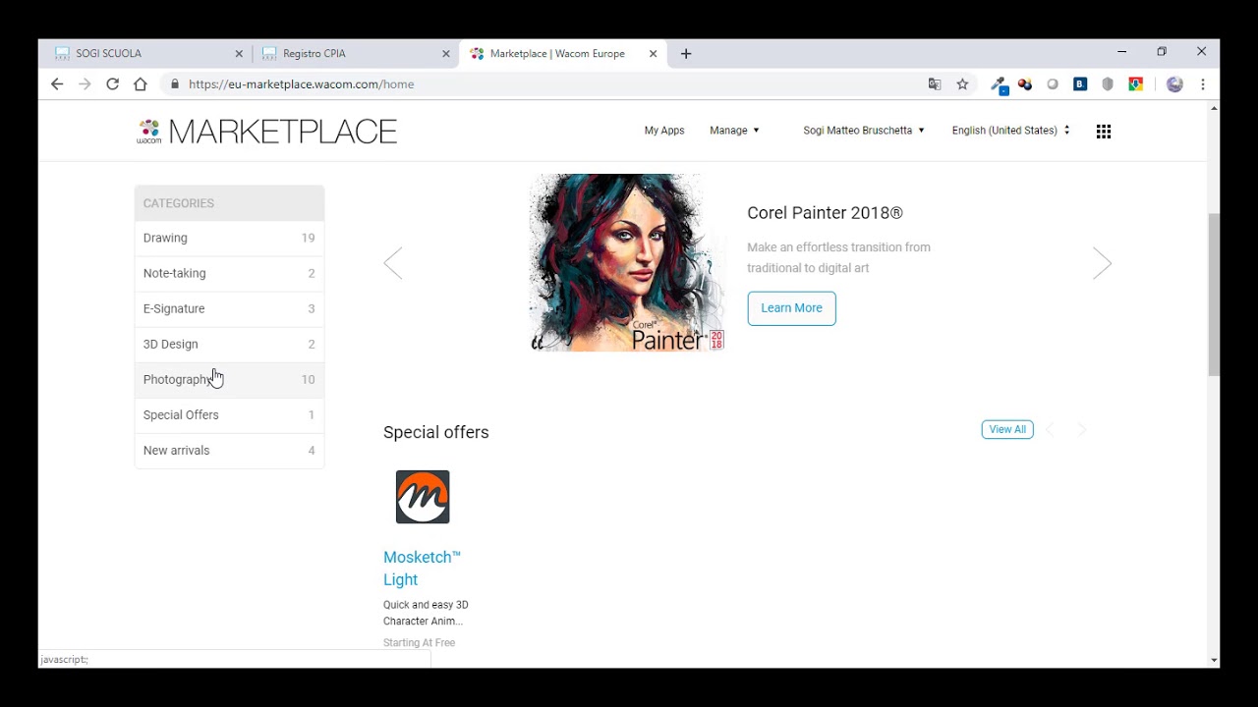This screenshot has height=707, width=1258.
Task: Restore down the browser window
Action: tap(1162, 51)
